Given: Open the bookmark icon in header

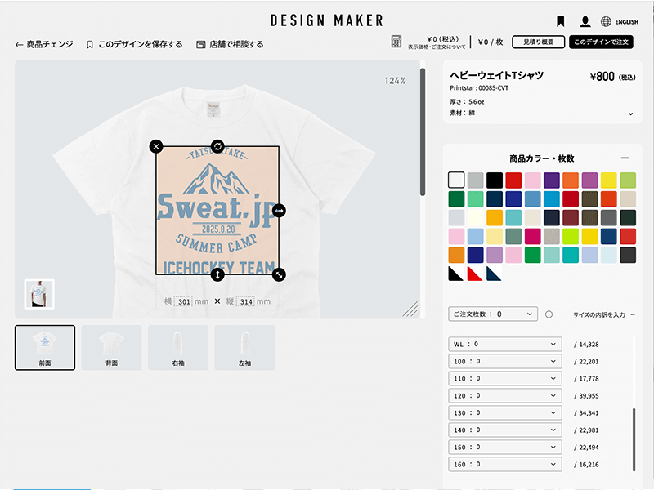Looking at the screenshot, I should click(x=561, y=21).
